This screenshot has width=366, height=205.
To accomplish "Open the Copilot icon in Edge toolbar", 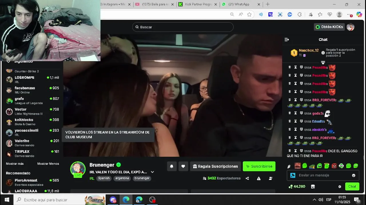I will coord(359,15).
